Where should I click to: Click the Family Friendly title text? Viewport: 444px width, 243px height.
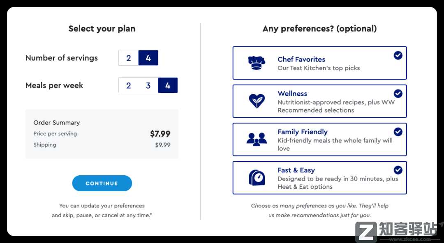303,132
